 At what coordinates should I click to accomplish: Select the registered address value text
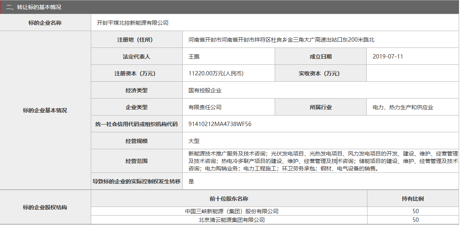(x=281, y=40)
